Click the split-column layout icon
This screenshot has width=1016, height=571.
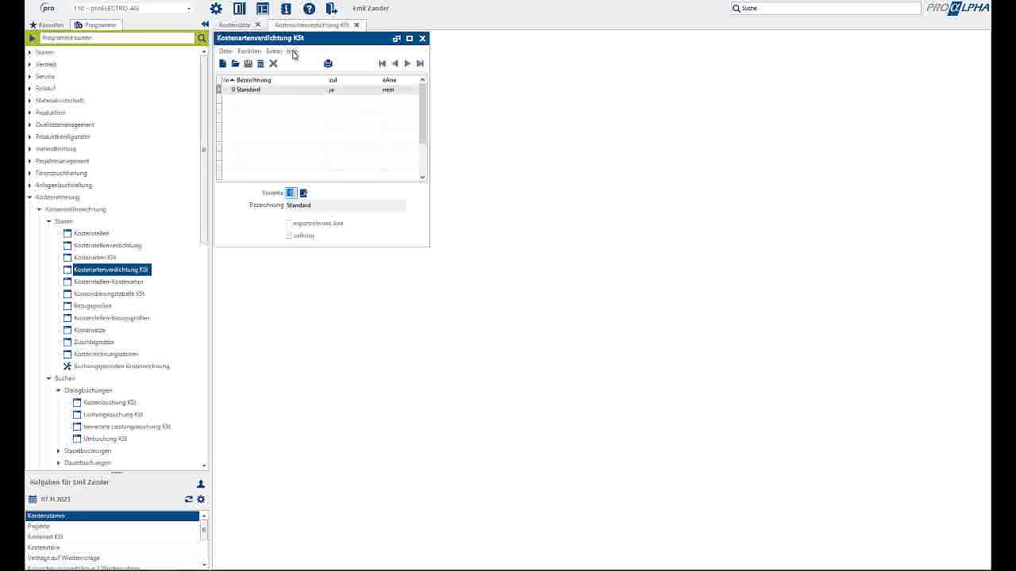point(239,9)
